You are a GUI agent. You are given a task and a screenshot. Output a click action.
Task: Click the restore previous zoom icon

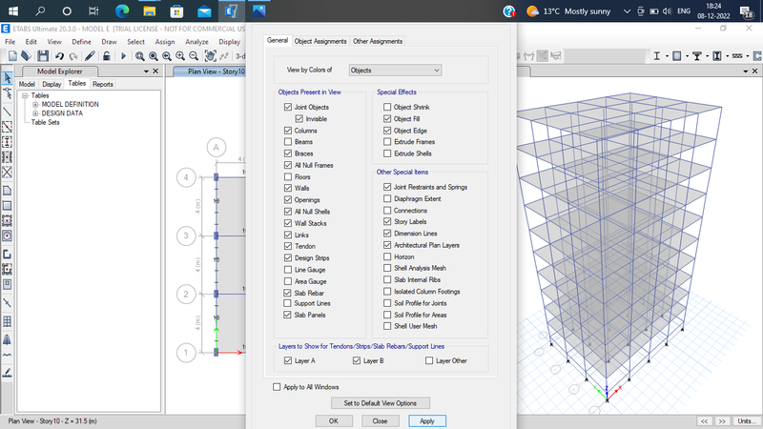tap(167, 56)
